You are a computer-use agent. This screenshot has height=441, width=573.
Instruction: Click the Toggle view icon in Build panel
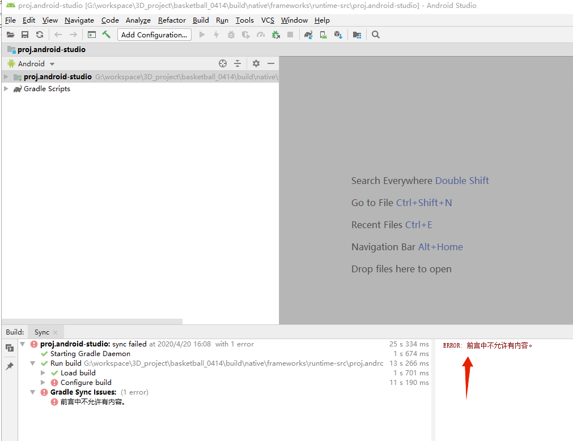tap(10, 348)
